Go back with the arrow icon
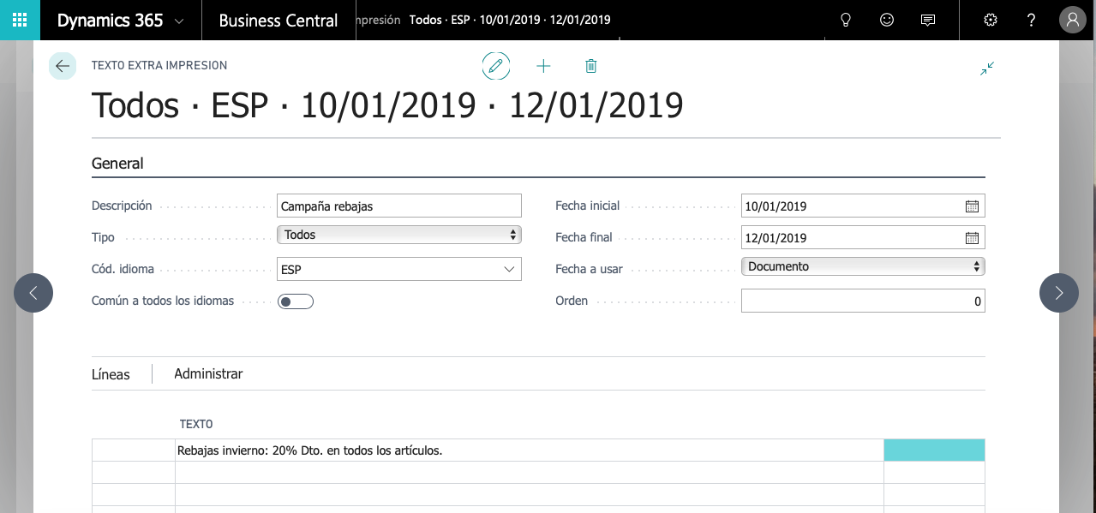The image size is (1096, 513). pyautogui.click(x=63, y=66)
